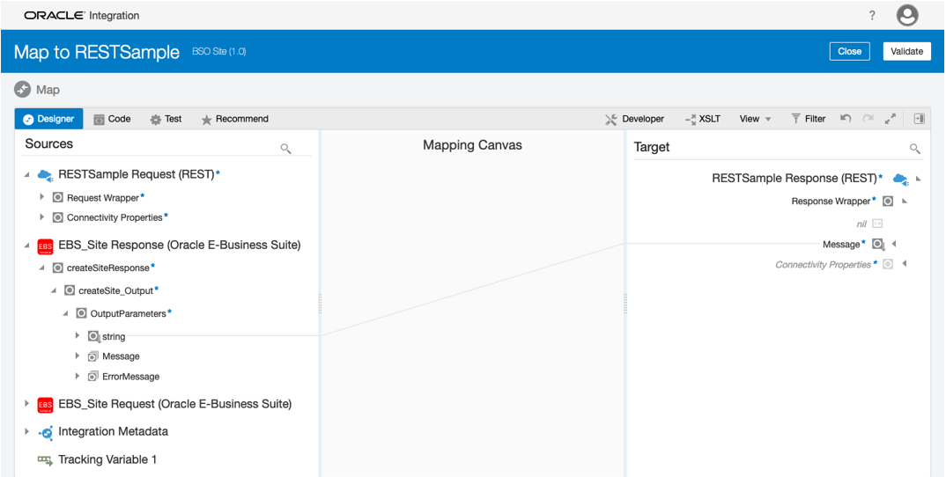Click the Map icon below the header
The height and width of the screenshot is (477, 946).
coord(22,89)
